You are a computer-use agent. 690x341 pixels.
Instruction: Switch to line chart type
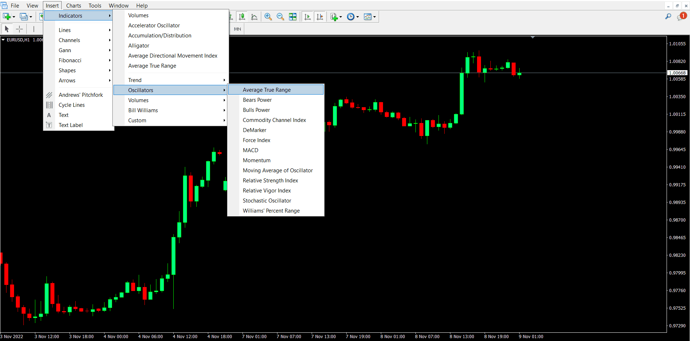tap(254, 17)
